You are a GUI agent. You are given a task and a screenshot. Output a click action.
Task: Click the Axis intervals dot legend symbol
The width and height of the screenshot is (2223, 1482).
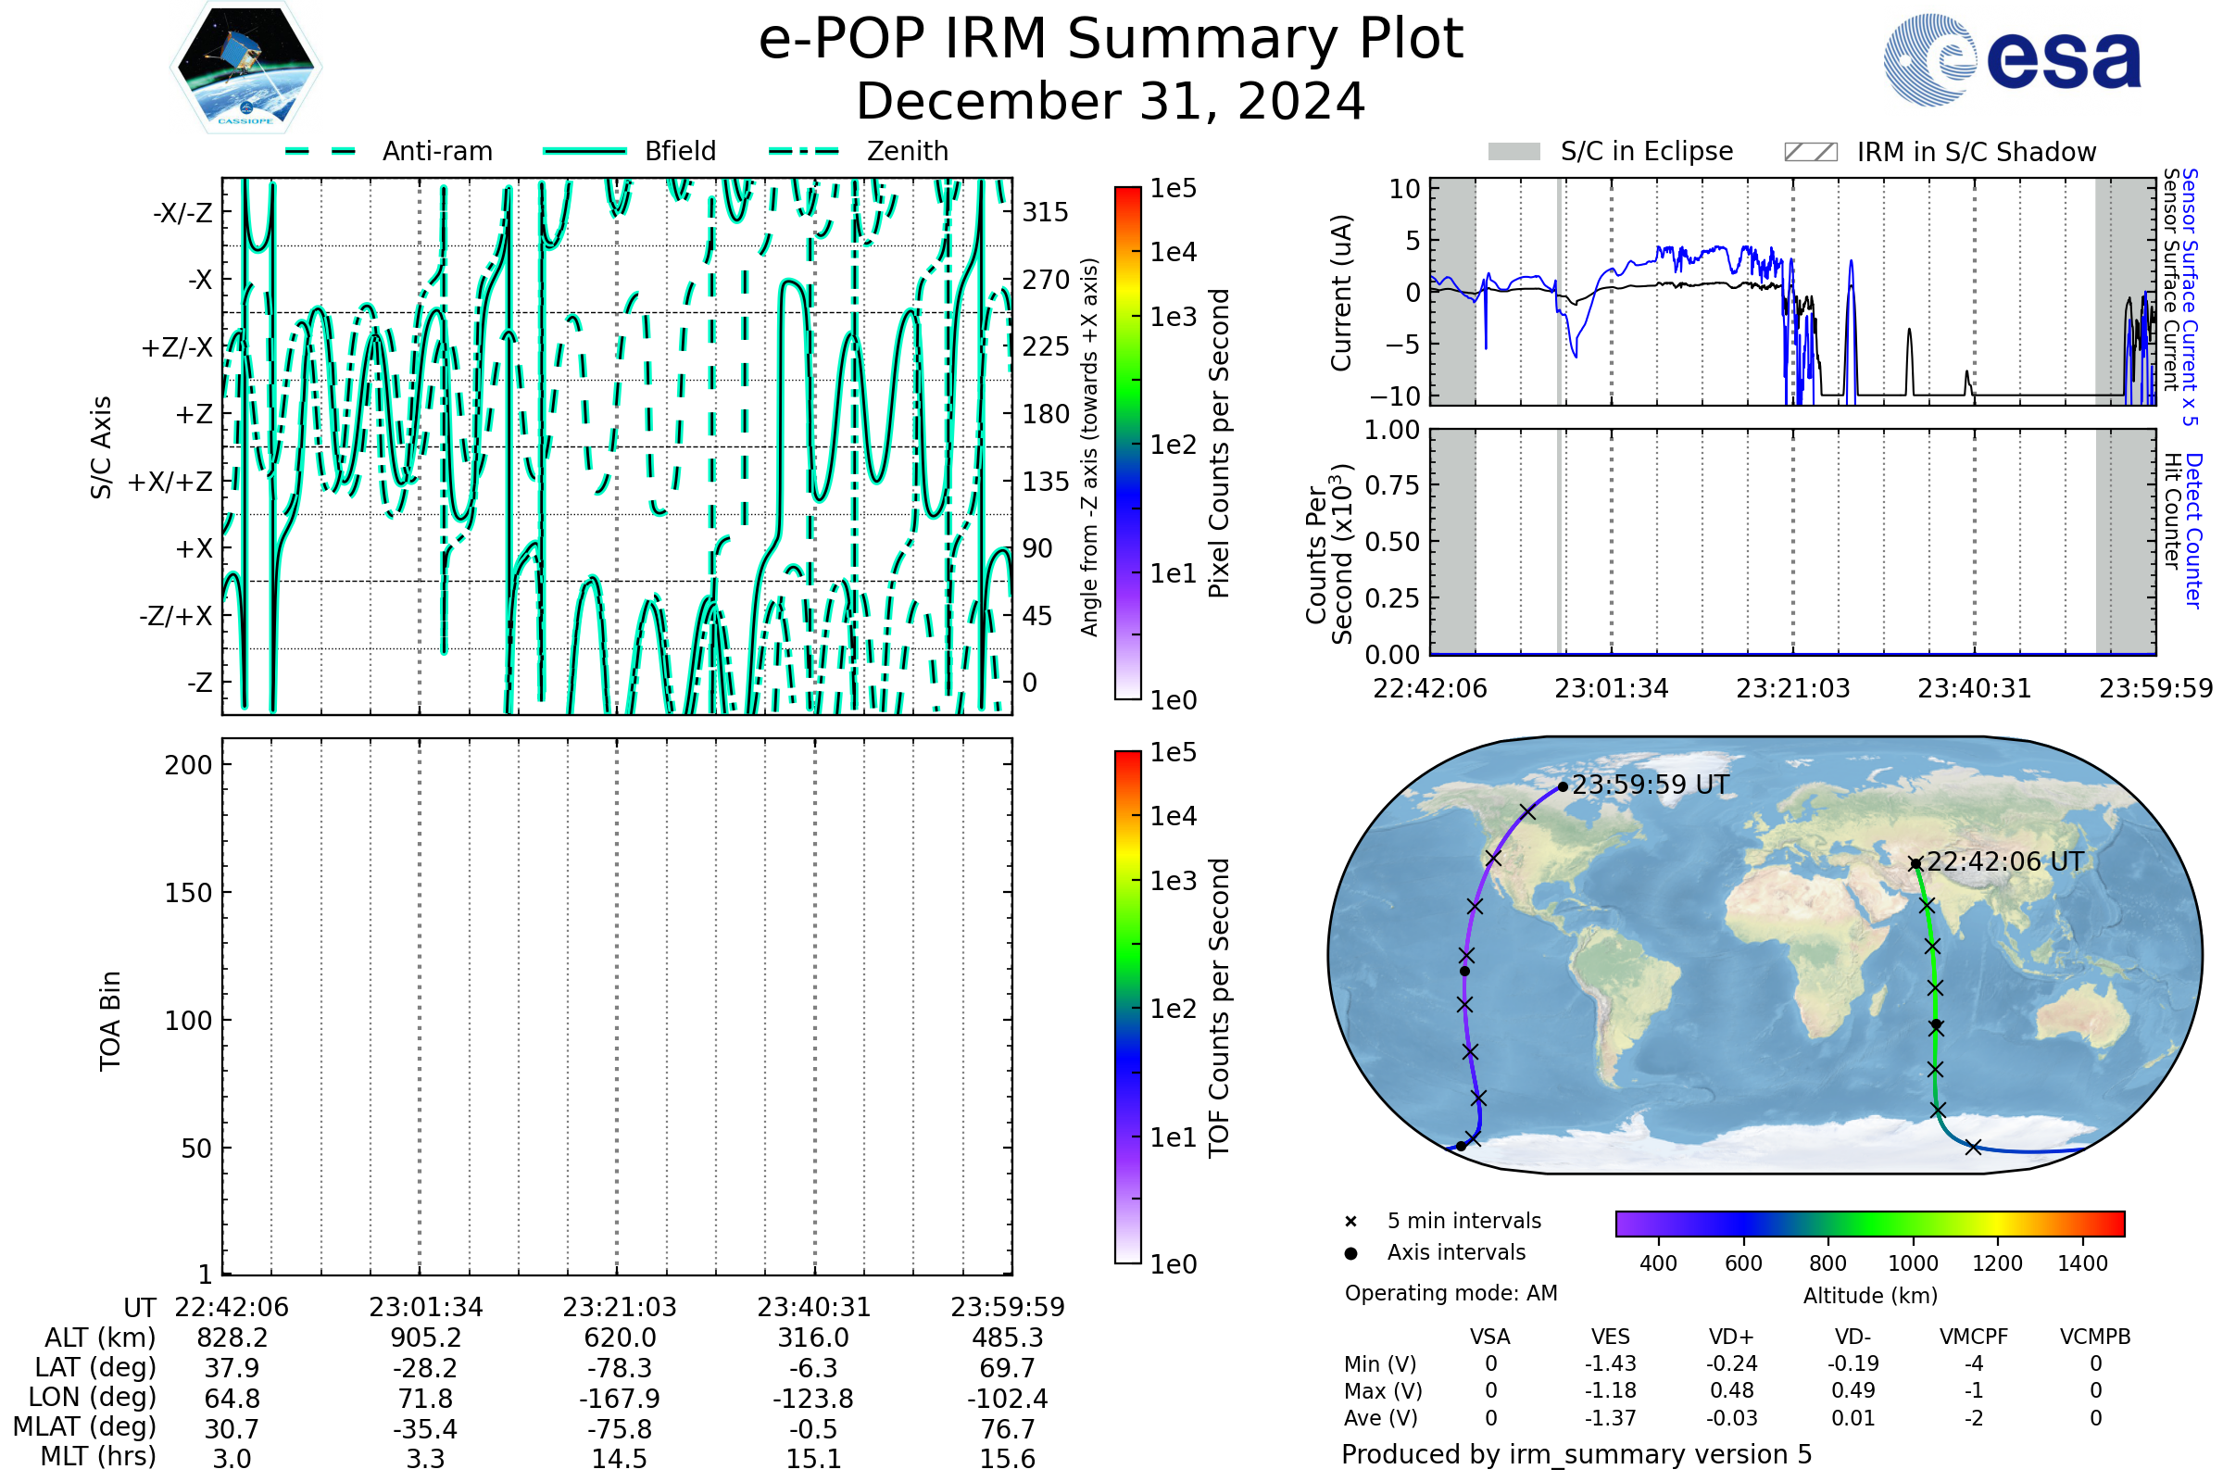(1350, 1253)
